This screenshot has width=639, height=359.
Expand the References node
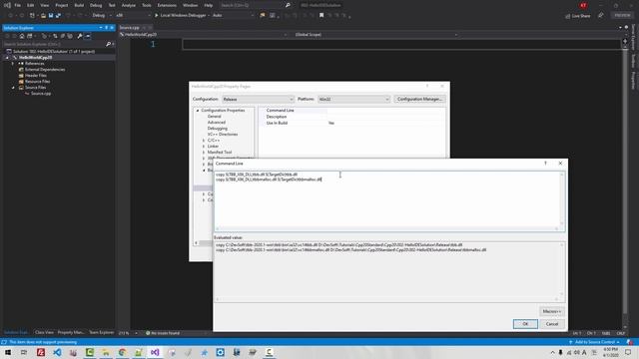[x=13, y=64]
